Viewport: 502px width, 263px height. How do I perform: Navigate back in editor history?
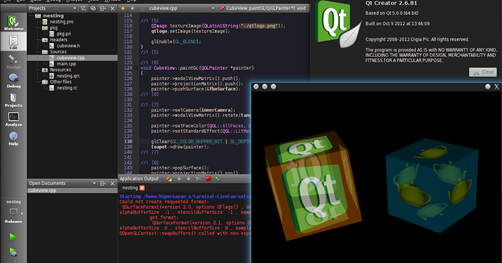coord(123,8)
